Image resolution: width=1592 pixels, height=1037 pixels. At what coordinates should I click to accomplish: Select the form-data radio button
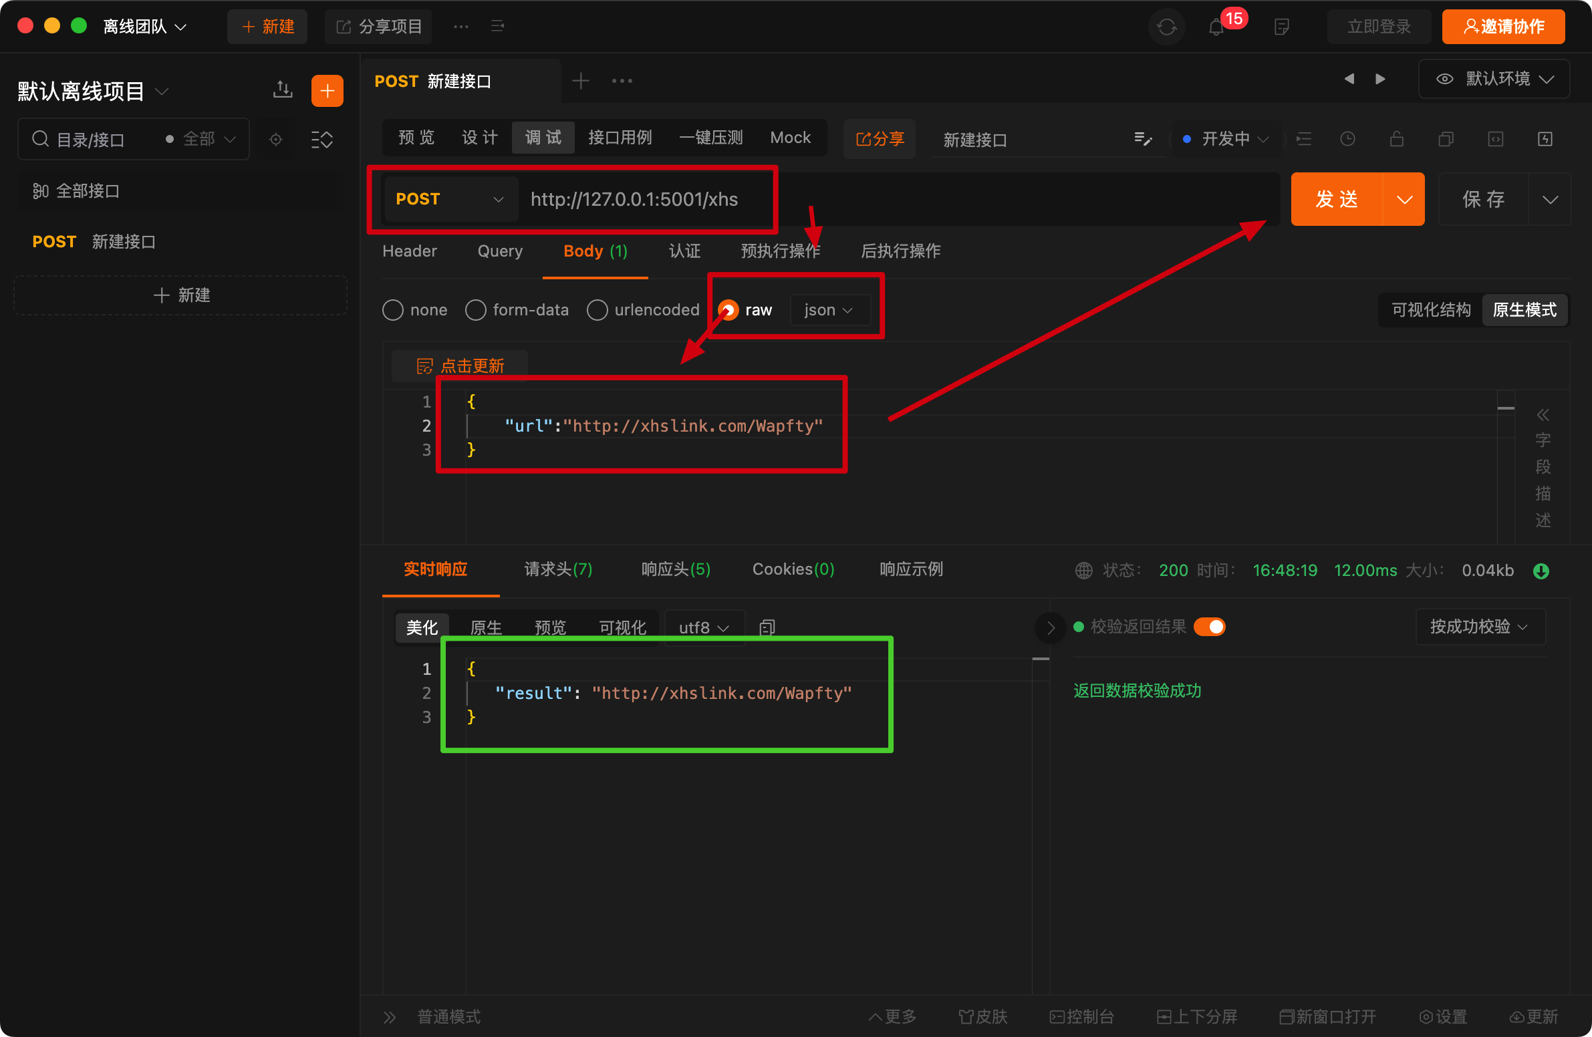click(x=476, y=310)
